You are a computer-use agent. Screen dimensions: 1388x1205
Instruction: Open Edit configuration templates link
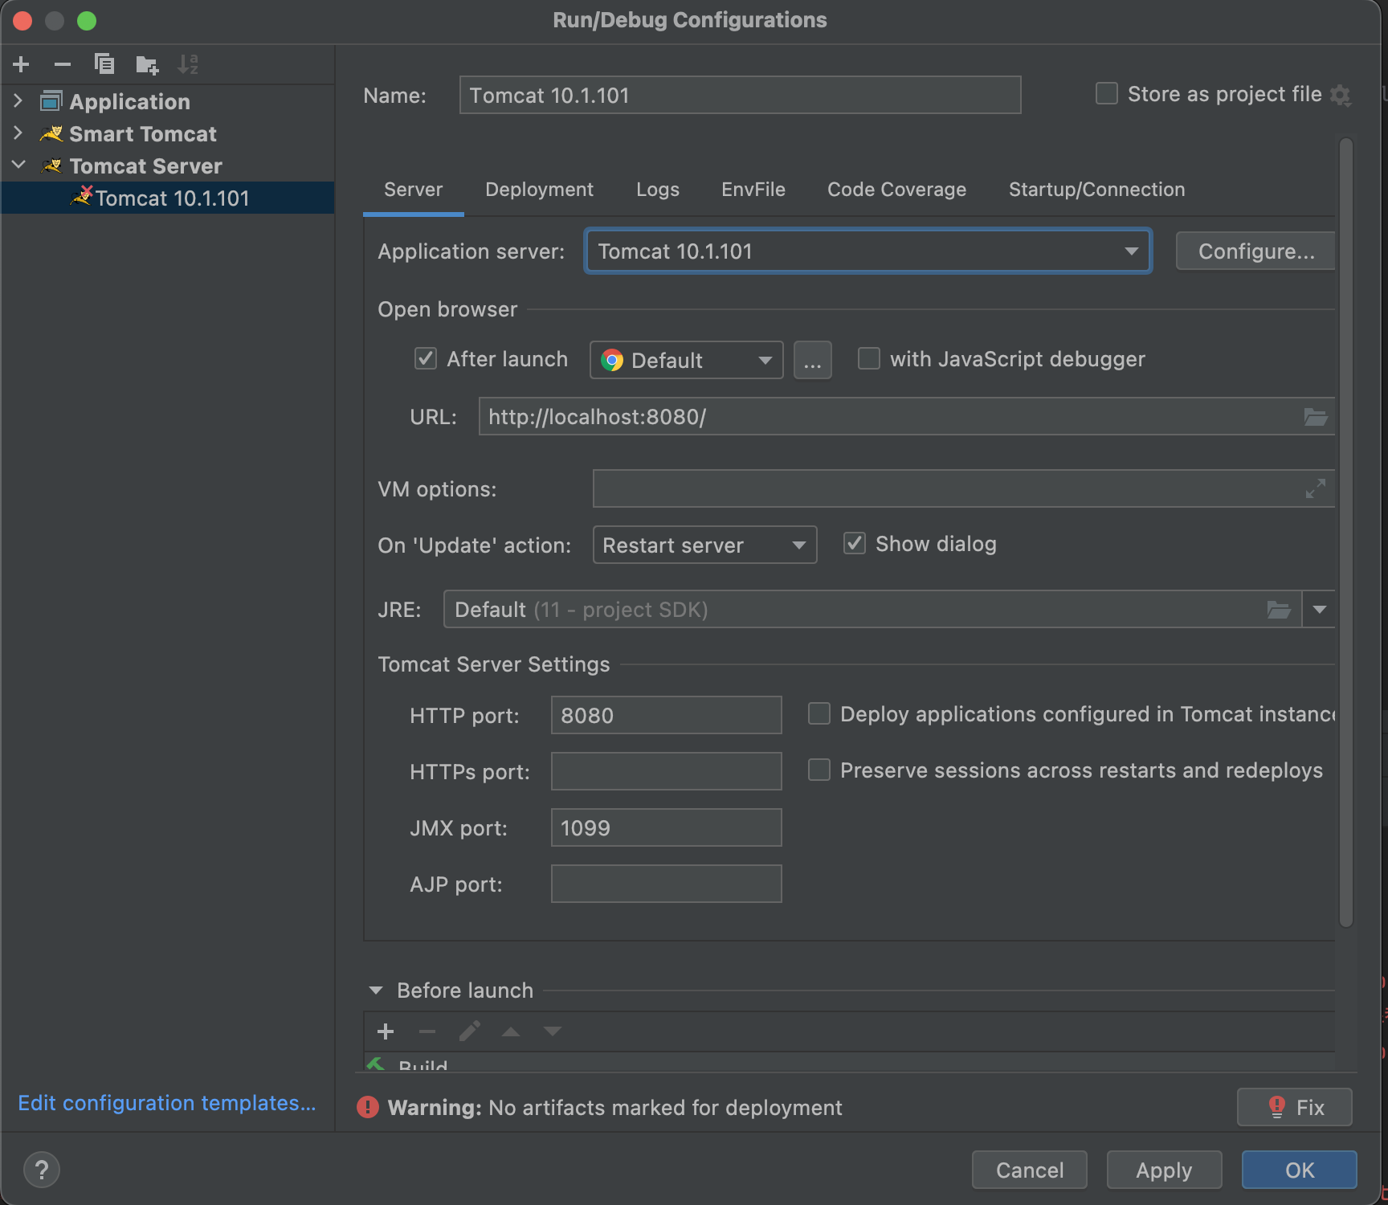click(167, 1103)
